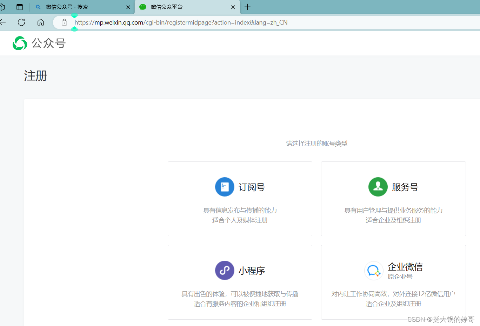480x326 pixels.
Task: Select the 小程序 account type title
Action: pos(252,271)
